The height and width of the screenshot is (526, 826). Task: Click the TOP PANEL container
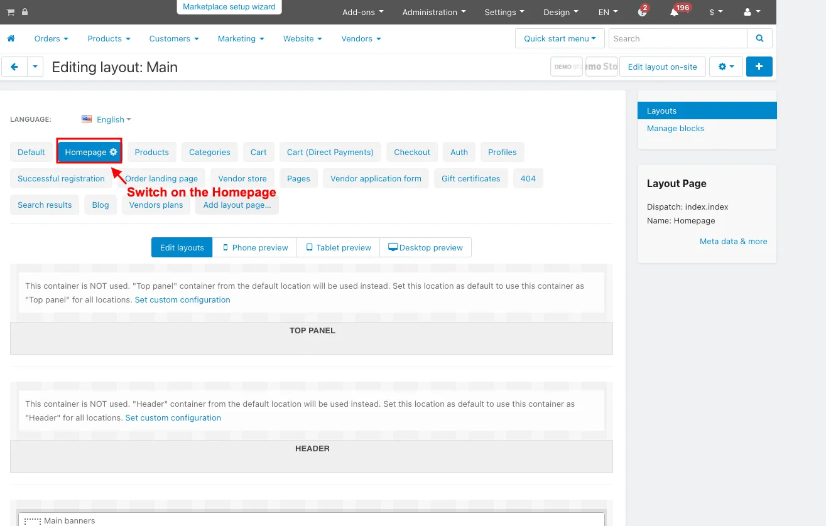[x=312, y=338]
